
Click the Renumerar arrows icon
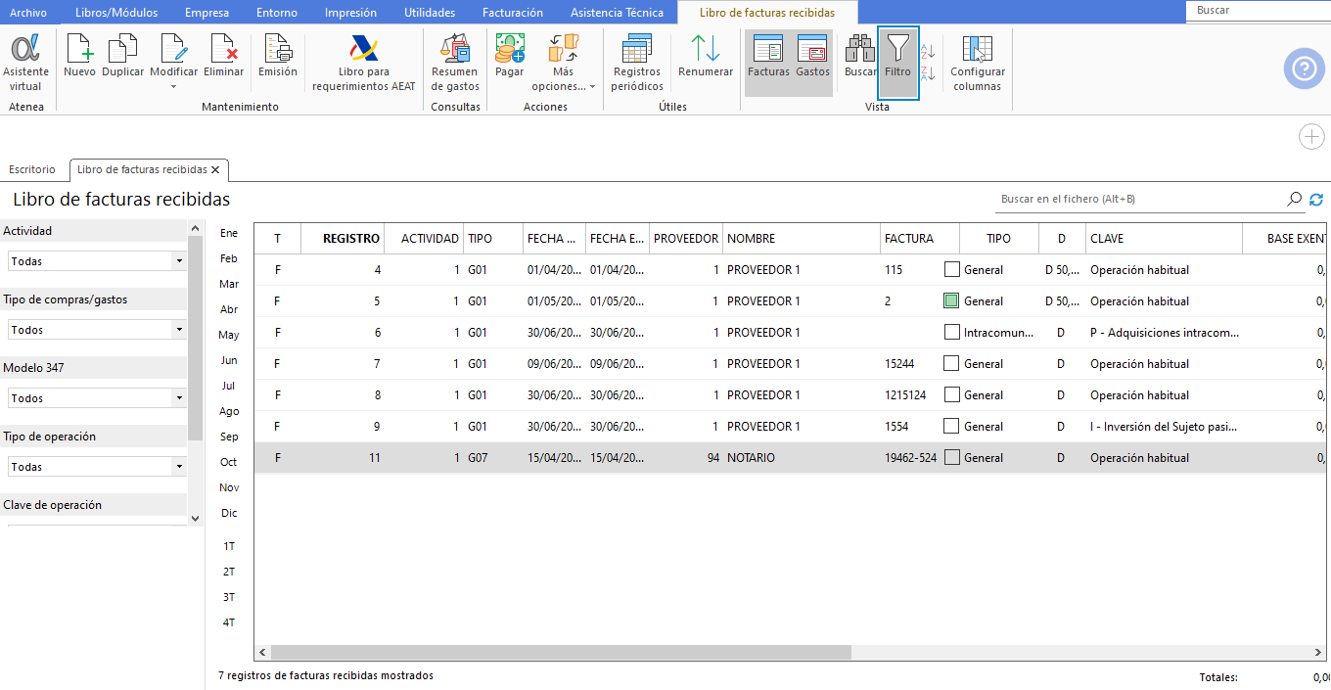706,56
